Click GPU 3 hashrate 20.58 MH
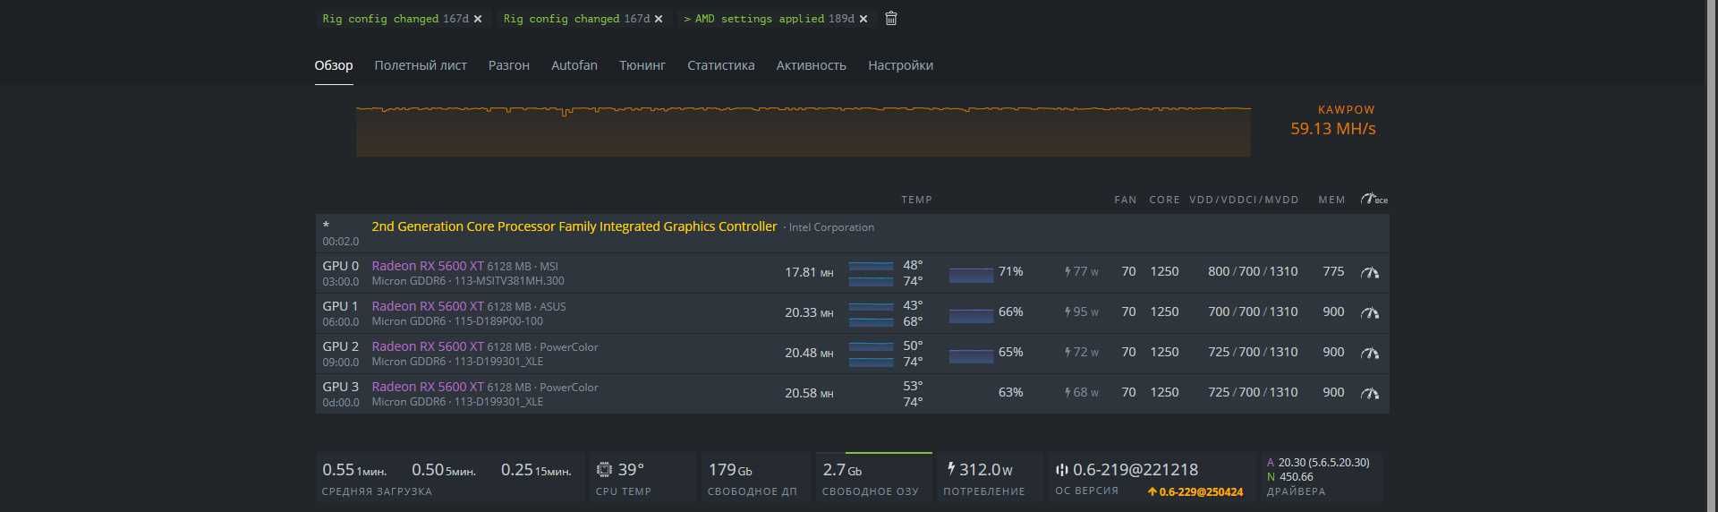The width and height of the screenshot is (1718, 512). 809,393
